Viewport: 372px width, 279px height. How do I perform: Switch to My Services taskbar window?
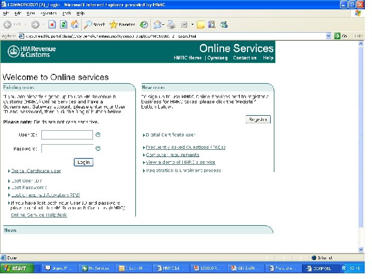click(96, 268)
